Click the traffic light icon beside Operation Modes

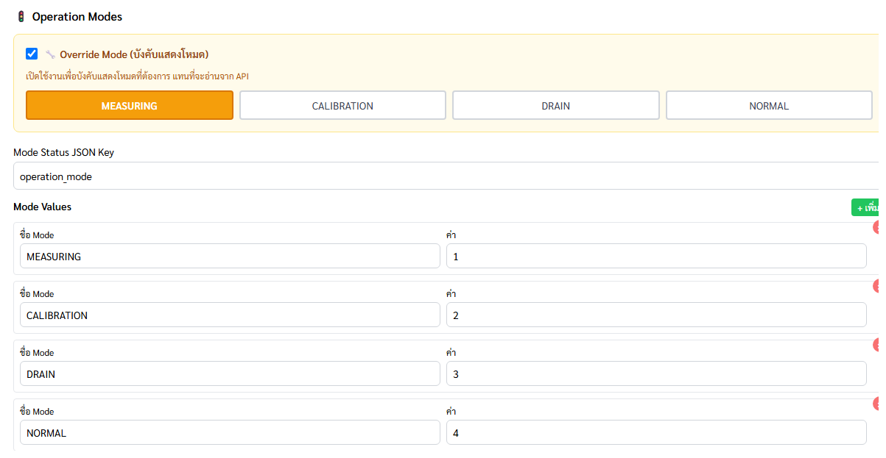21,16
